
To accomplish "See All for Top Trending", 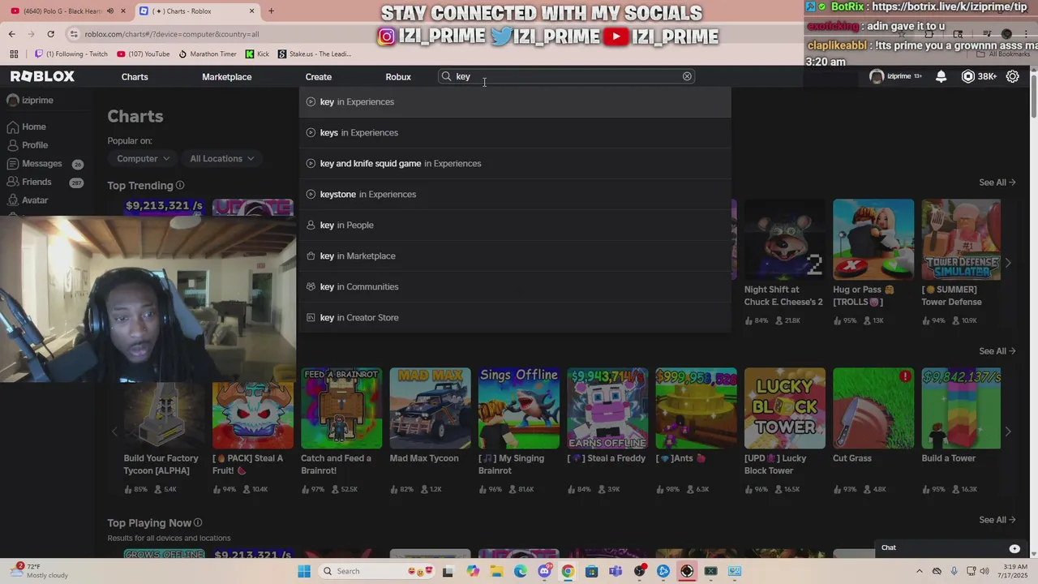I will (997, 182).
